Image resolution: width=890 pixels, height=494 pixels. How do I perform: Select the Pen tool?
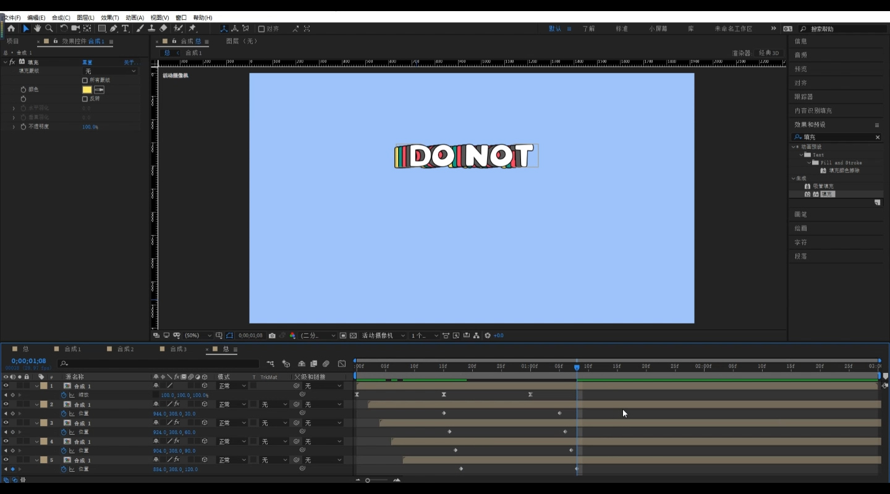tap(114, 28)
